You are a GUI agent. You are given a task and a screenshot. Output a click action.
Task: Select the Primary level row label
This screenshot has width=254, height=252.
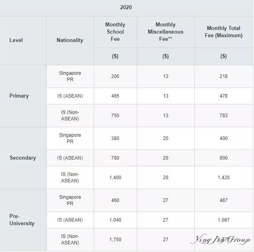[x=19, y=96]
